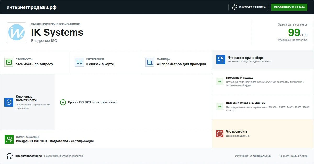Open the footer интернетпродажи.рф link

29,156
